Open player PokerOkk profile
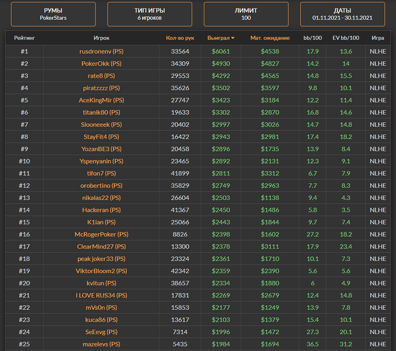 (x=101, y=64)
